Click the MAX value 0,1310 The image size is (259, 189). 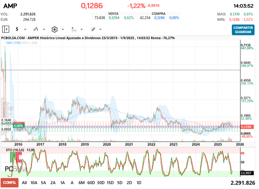click(x=235, y=14)
